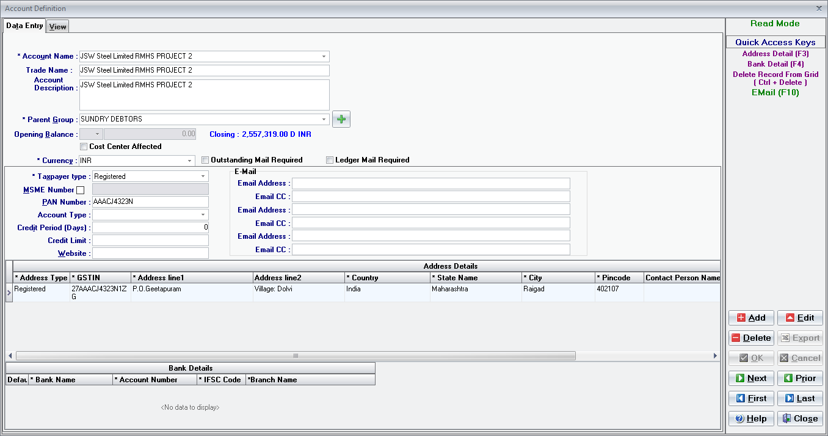Click the green plus icon beside Parent Group
The width and height of the screenshot is (828, 436).
point(341,119)
